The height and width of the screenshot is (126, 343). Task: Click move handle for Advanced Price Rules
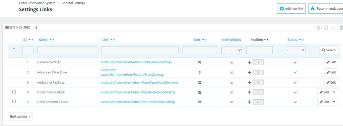point(249,72)
